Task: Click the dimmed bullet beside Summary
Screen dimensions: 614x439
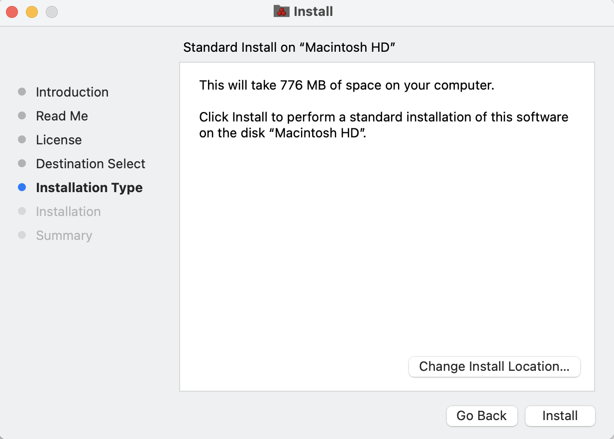Action: [22, 235]
